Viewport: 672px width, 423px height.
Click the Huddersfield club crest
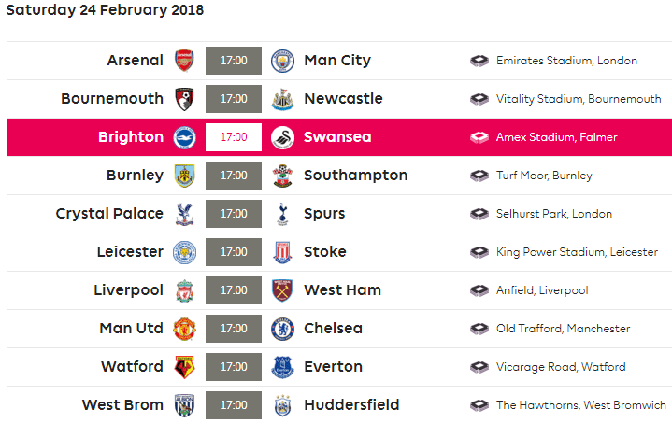(282, 405)
